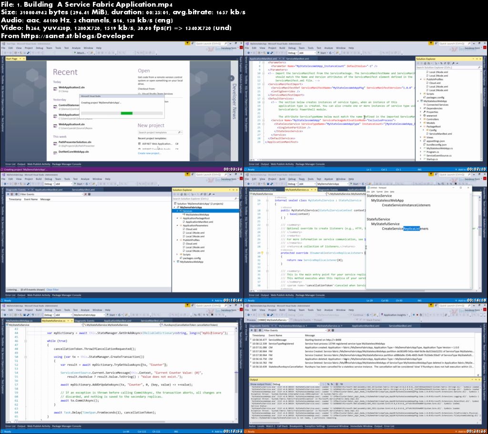Click the Clear Filter link

[52, 290]
